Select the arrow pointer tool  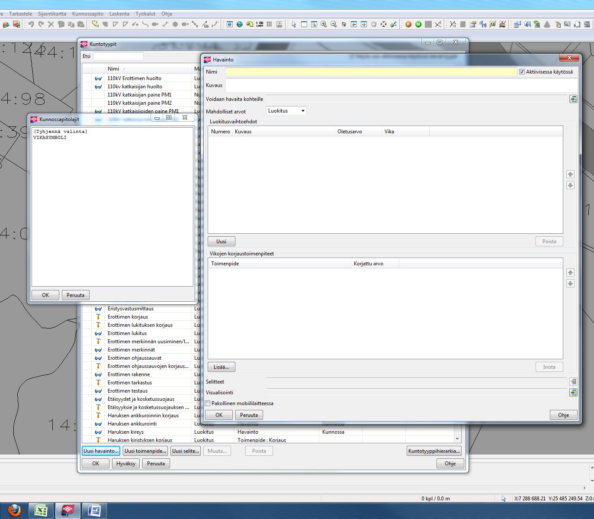click(x=294, y=24)
